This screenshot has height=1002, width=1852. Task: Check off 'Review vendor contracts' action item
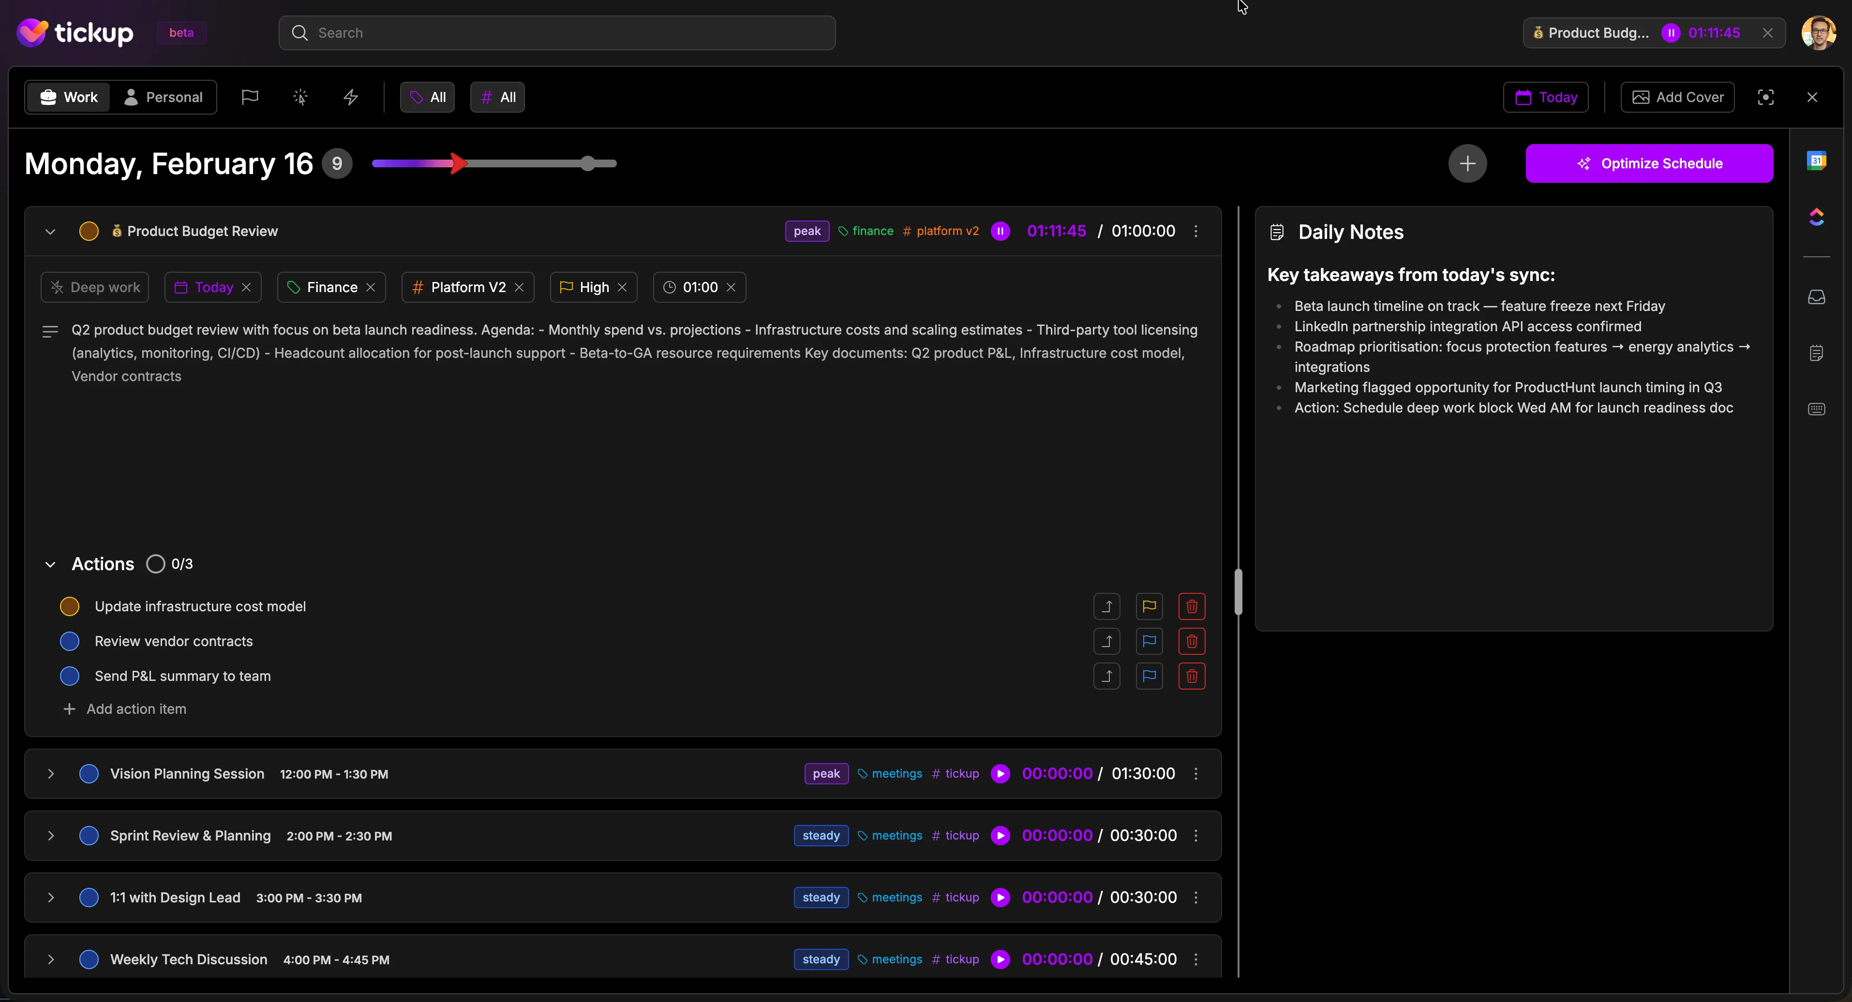pos(70,641)
